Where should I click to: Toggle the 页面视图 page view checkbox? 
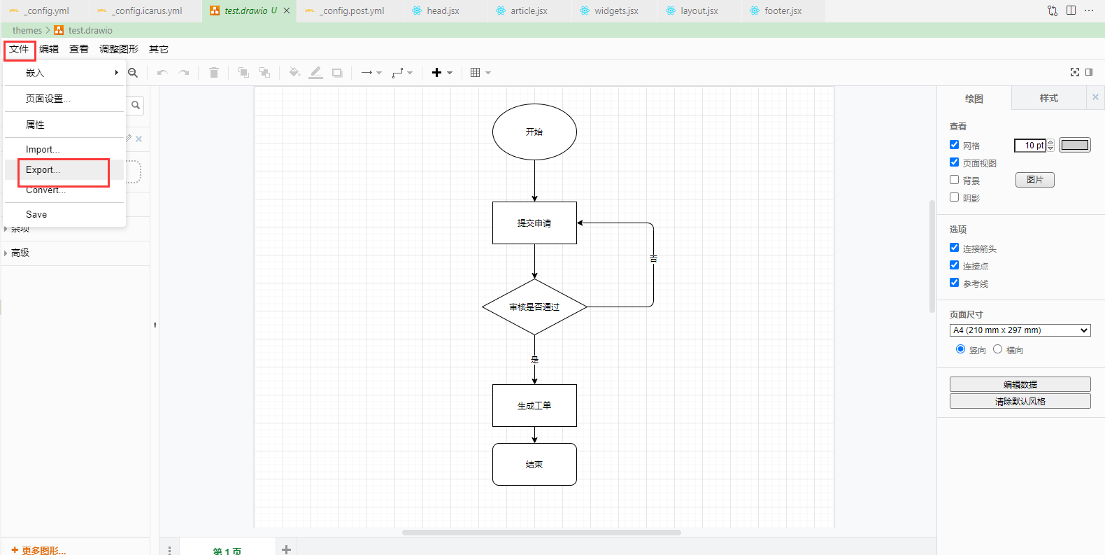coord(954,162)
